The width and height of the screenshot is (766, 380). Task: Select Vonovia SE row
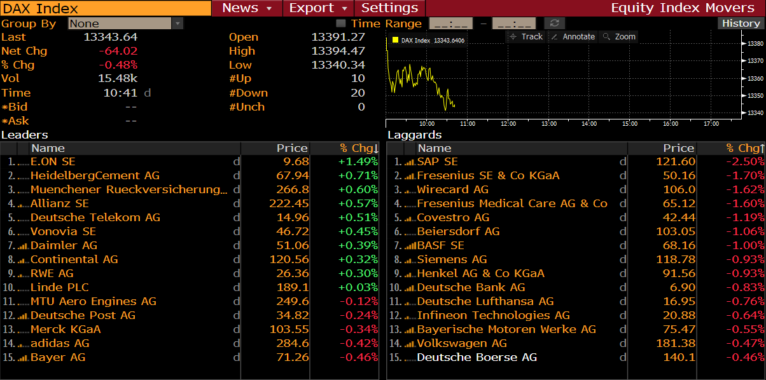[190, 232]
